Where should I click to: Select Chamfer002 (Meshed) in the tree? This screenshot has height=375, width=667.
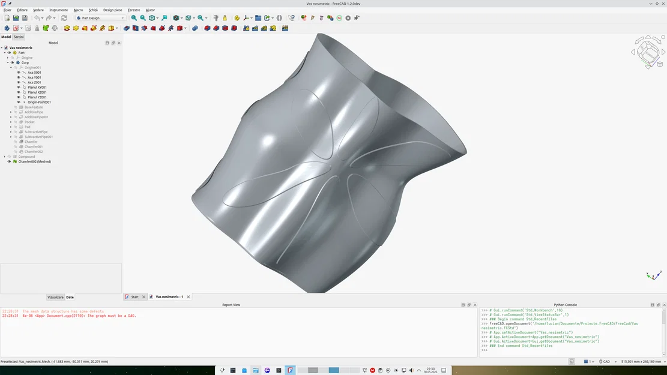click(34, 161)
